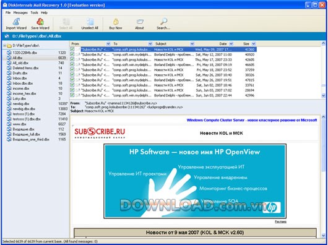Open the Subject column filter dropdown
The height and width of the screenshot is (245, 328).
(x=192, y=44)
